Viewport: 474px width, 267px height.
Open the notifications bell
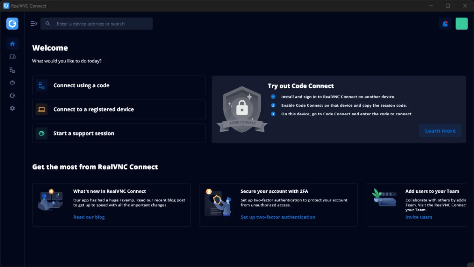pyautogui.click(x=445, y=24)
